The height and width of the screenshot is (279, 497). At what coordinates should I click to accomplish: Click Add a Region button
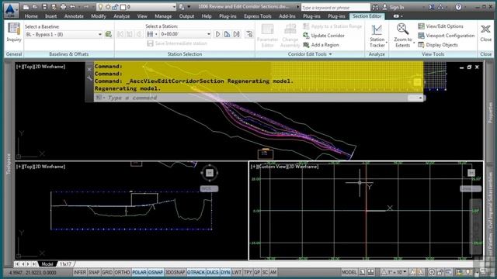[x=321, y=45]
